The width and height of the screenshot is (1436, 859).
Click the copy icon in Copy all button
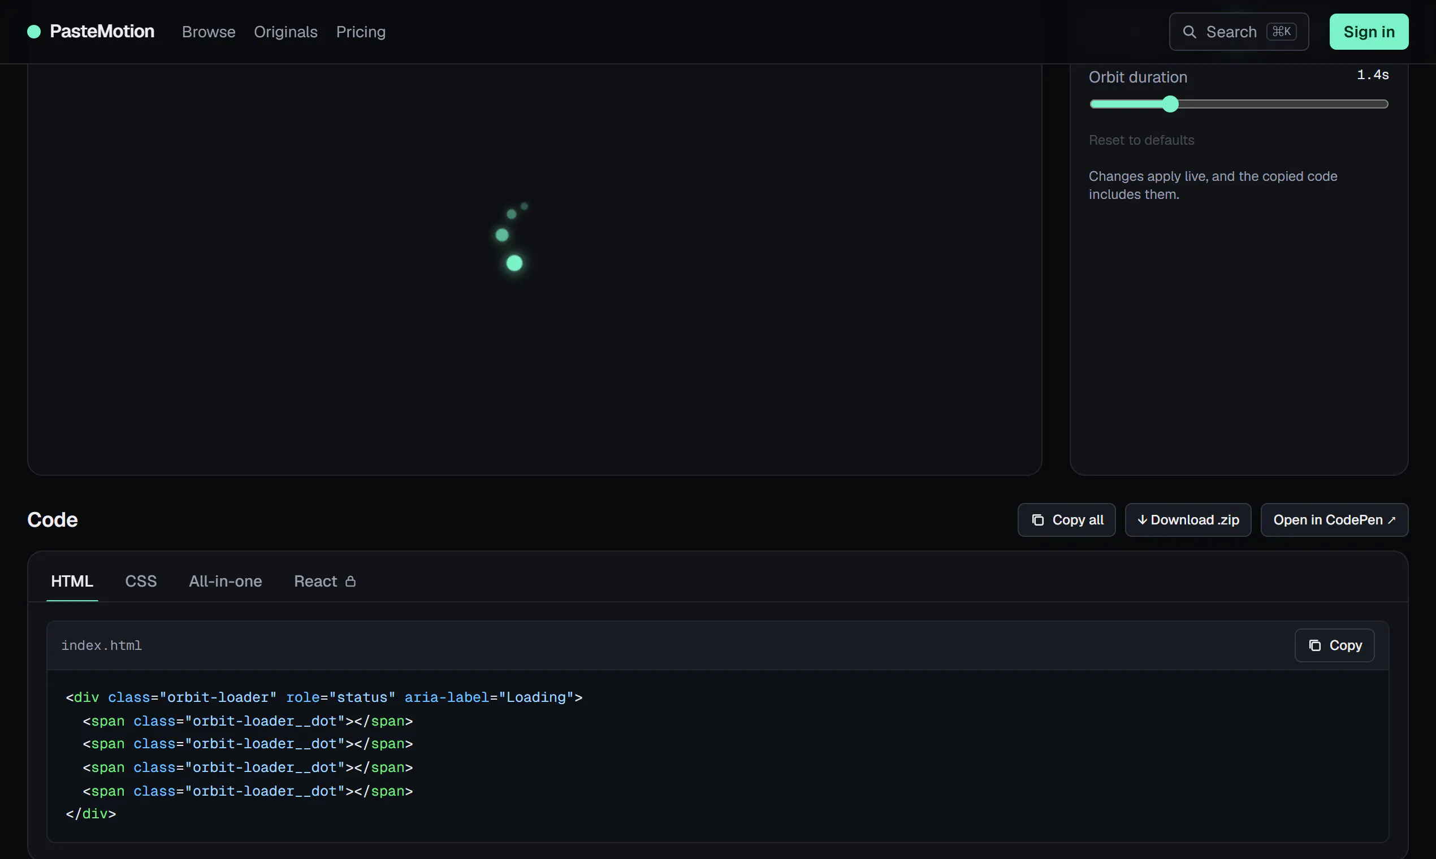pyautogui.click(x=1037, y=520)
